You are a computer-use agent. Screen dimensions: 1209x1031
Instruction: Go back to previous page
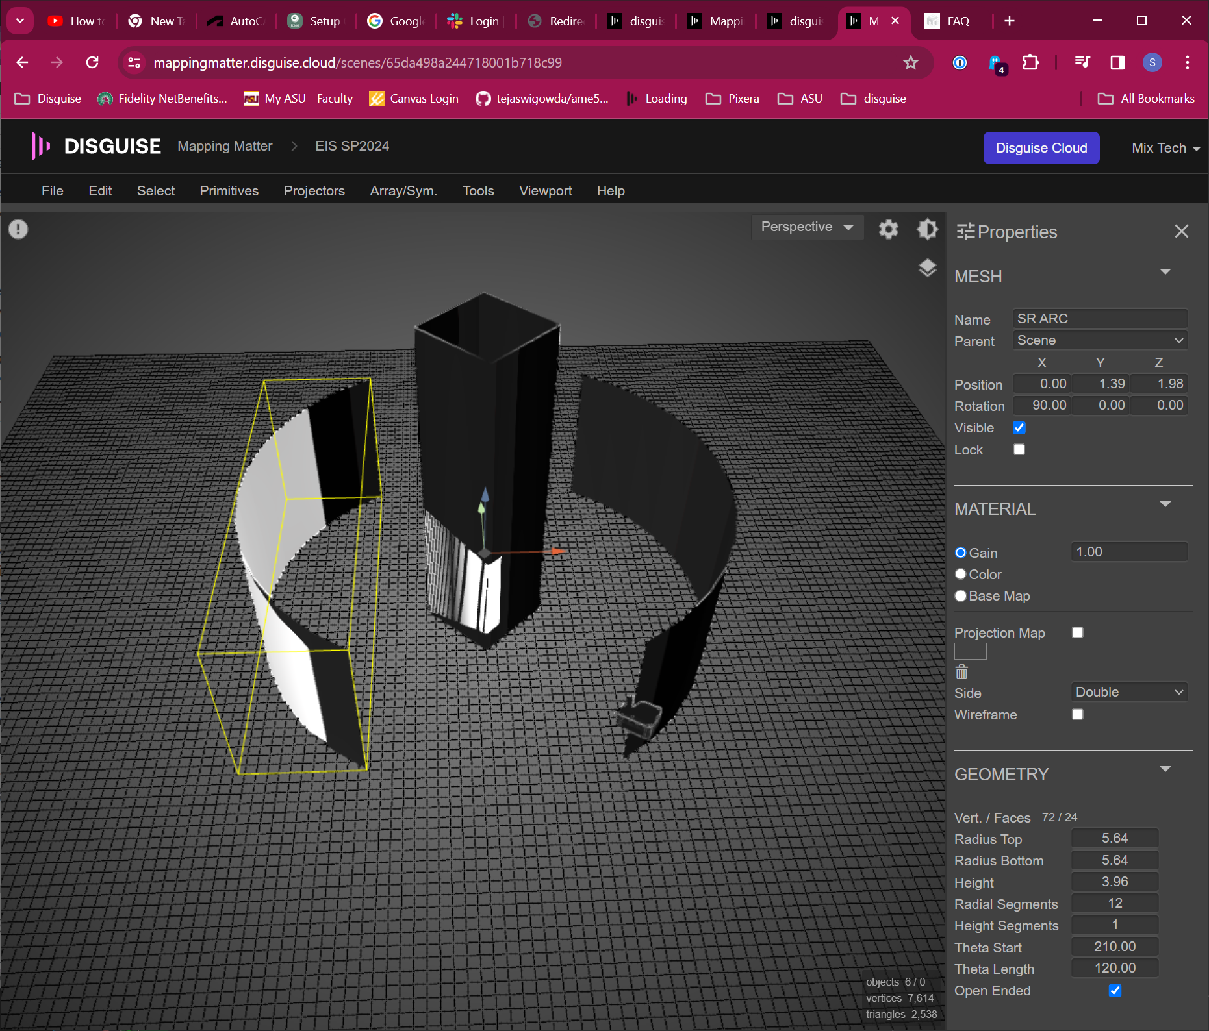22,62
